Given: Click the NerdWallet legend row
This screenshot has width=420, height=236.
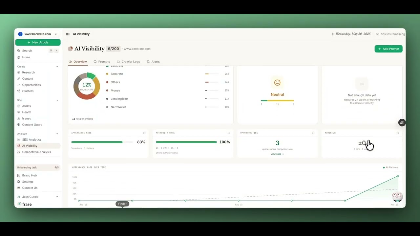Looking at the screenshot, I should [x=167, y=107].
